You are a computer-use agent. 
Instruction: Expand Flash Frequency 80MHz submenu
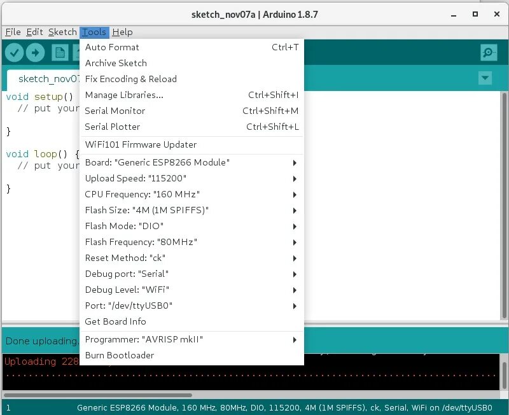point(192,243)
